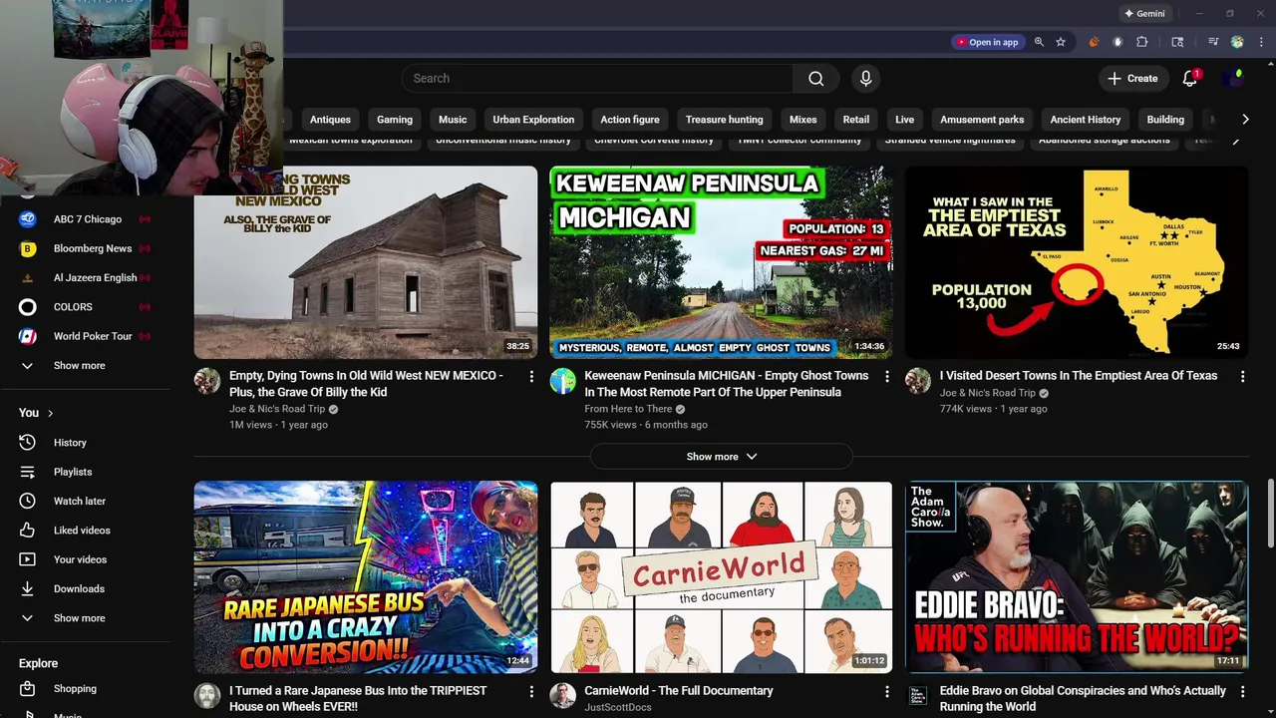Start voice search with microphone icon
The width and height of the screenshot is (1276, 718).
coord(865,79)
